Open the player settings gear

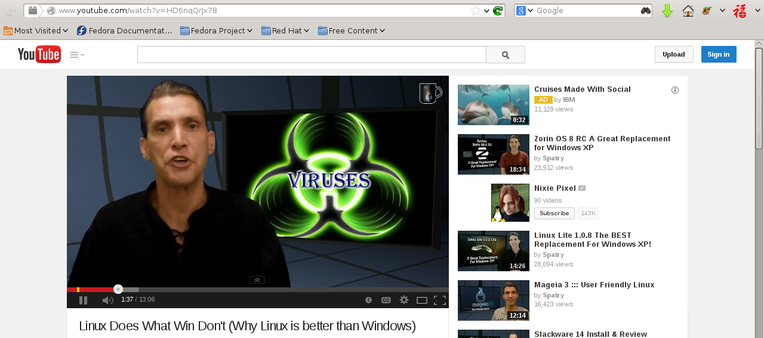(404, 300)
